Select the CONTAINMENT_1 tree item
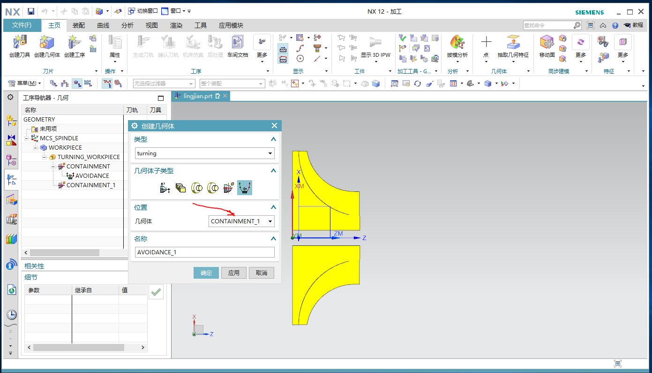Image resolution: width=652 pixels, height=373 pixels. [x=91, y=185]
